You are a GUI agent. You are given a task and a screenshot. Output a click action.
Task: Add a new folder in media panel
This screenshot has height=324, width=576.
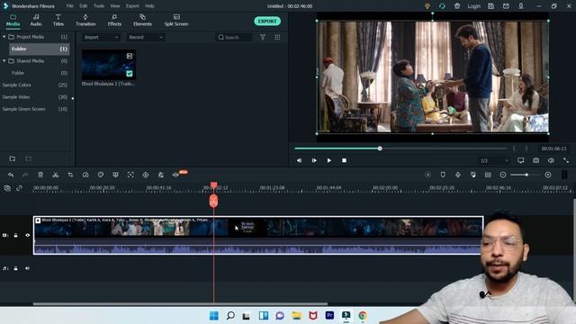(x=12, y=158)
